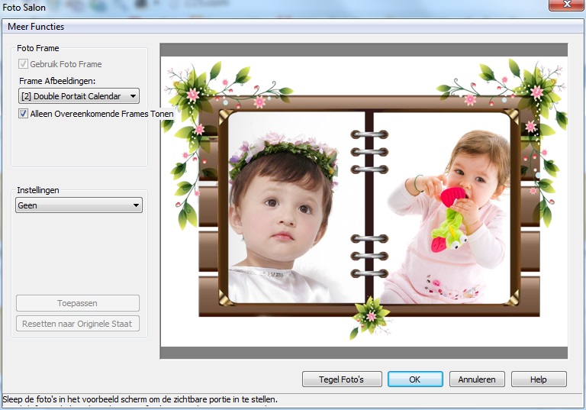Select the right photo of baby with toy

[442, 207]
